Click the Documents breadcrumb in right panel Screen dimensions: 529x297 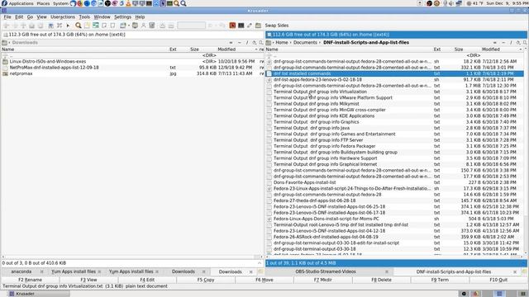(x=305, y=43)
